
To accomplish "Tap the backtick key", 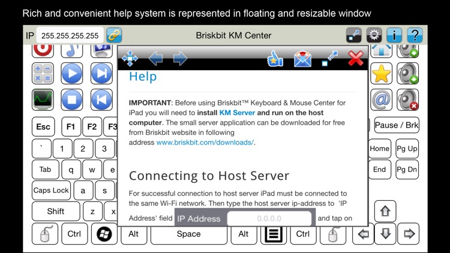I will pyautogui.click(x=41, y=148).
